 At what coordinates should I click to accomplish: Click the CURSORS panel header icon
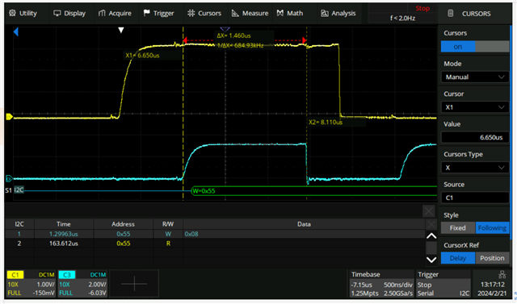(x=451, y=13)
